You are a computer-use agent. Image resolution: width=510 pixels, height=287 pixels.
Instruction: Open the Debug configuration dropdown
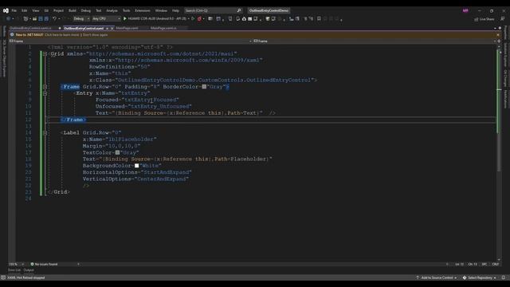pyautogui.click(x=81, y=19)
